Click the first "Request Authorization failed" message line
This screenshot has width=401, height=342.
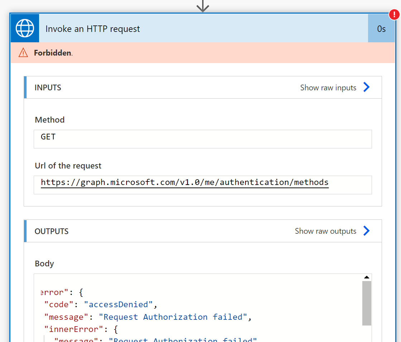(148, 317)
